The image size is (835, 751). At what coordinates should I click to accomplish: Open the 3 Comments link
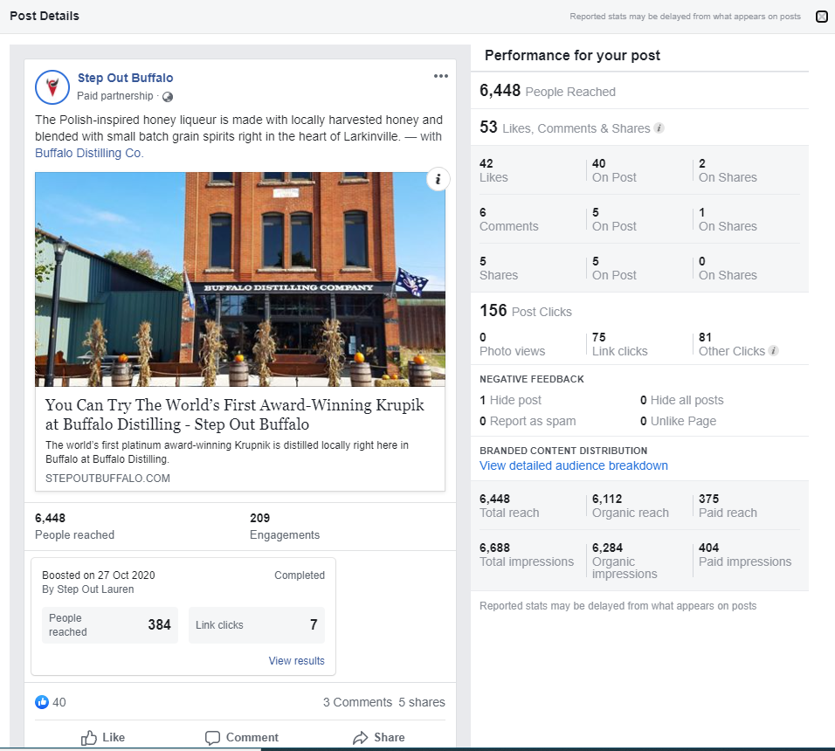[357, 702]
